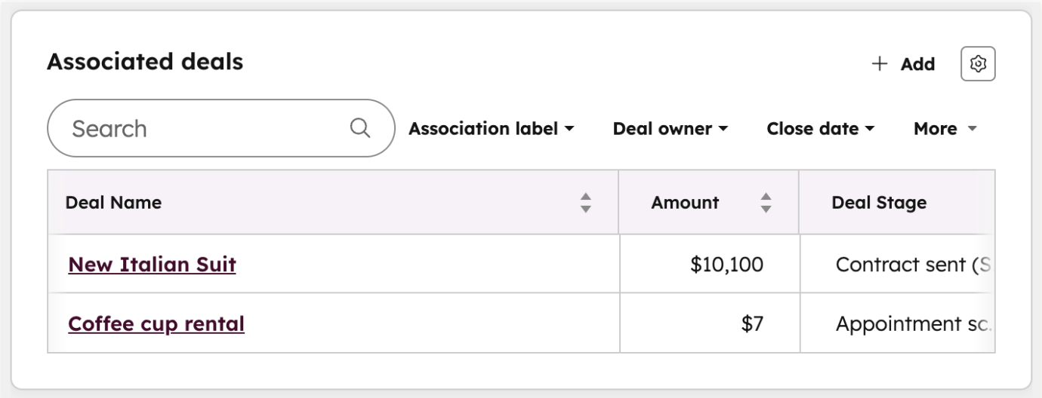Screen dimensions: 1042x398
Task: Open the Deal owner filter dropdown
Action: point(671,129)
